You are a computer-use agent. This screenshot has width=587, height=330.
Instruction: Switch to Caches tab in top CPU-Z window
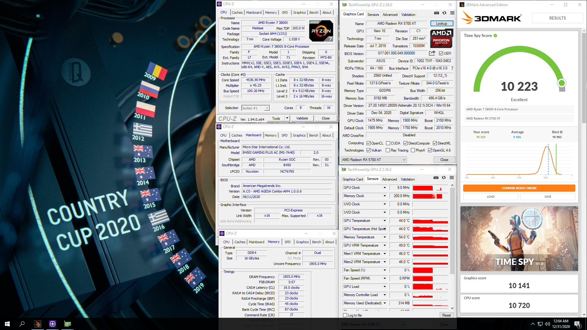pyautogui.click(x=237, y=13)
